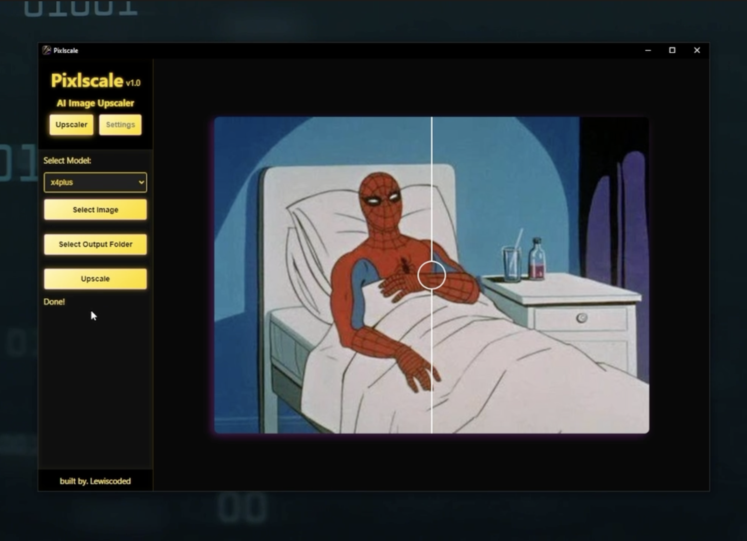Viewport: 747px width, 541px height.
Task: Click the Pixlscale v1.0 logo heading
Action: pos(95,81)
